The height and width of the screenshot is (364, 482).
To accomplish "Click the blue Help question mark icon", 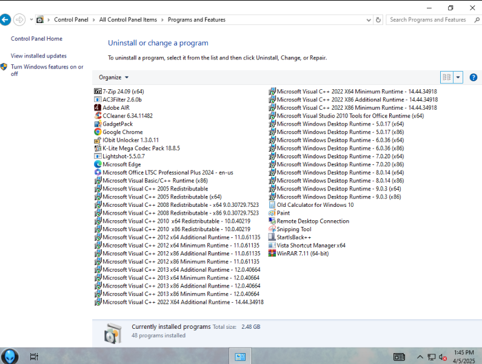I will click(x=474, y=77).
